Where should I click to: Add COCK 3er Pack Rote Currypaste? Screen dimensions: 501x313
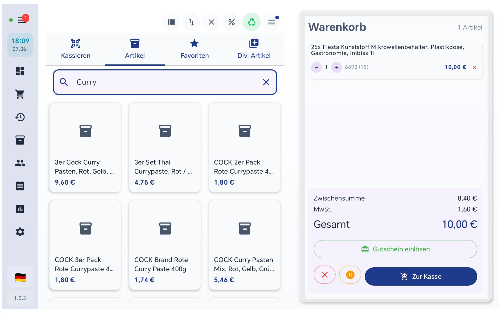point(85,245)
